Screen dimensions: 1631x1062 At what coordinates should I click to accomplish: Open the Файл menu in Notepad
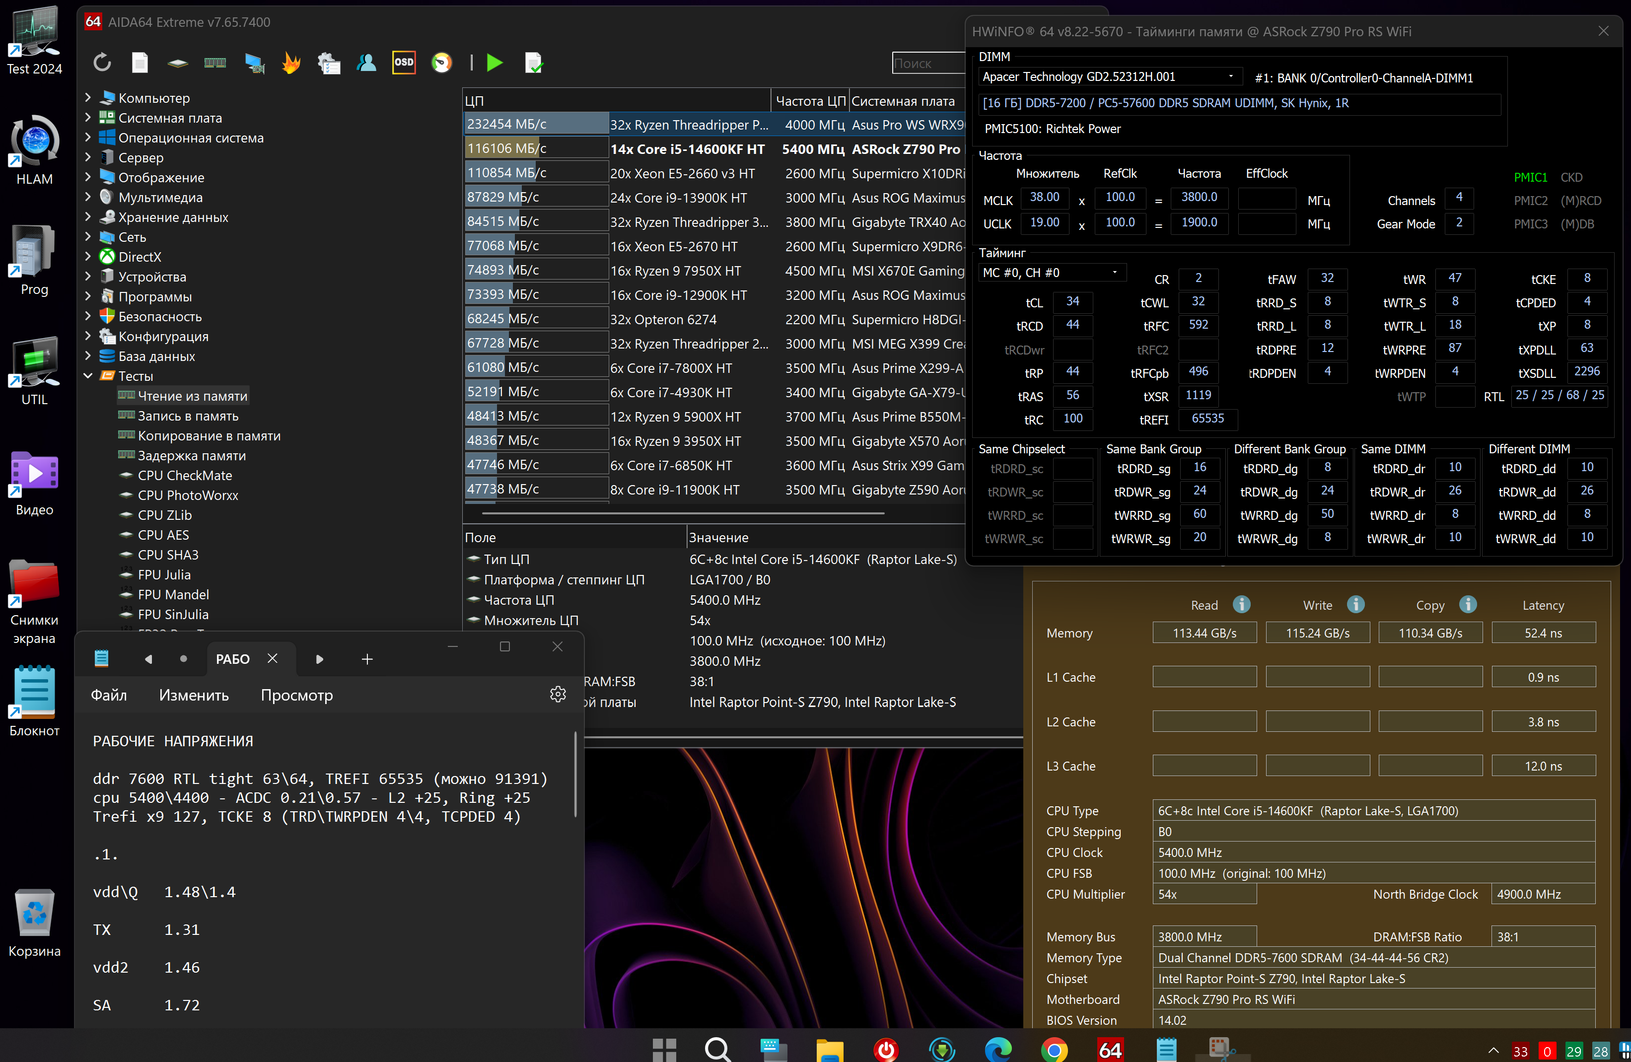(109, 696)
